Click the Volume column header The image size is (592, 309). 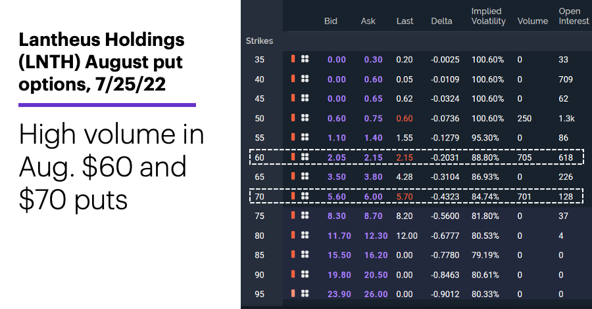pyautogui.click(x=533, y=21)
